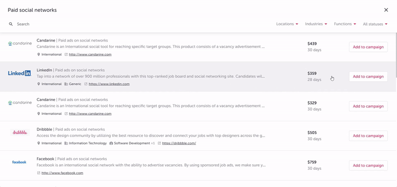Click the 28 days duration text
Image resolution: width=397 pixels, height=187 pixels.
[314, 80]
